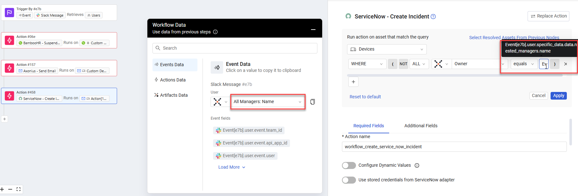The width and height of the screenshot is (578, 196).
Task: Open the WHERE clause dropdown
Action: 367,64
